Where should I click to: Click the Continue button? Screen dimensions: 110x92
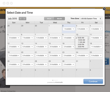pyautogui.click(x=93, y=81)
